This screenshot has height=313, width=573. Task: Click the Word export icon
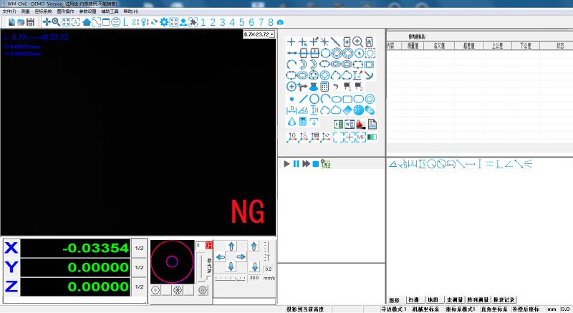click(x=350, y=123)
